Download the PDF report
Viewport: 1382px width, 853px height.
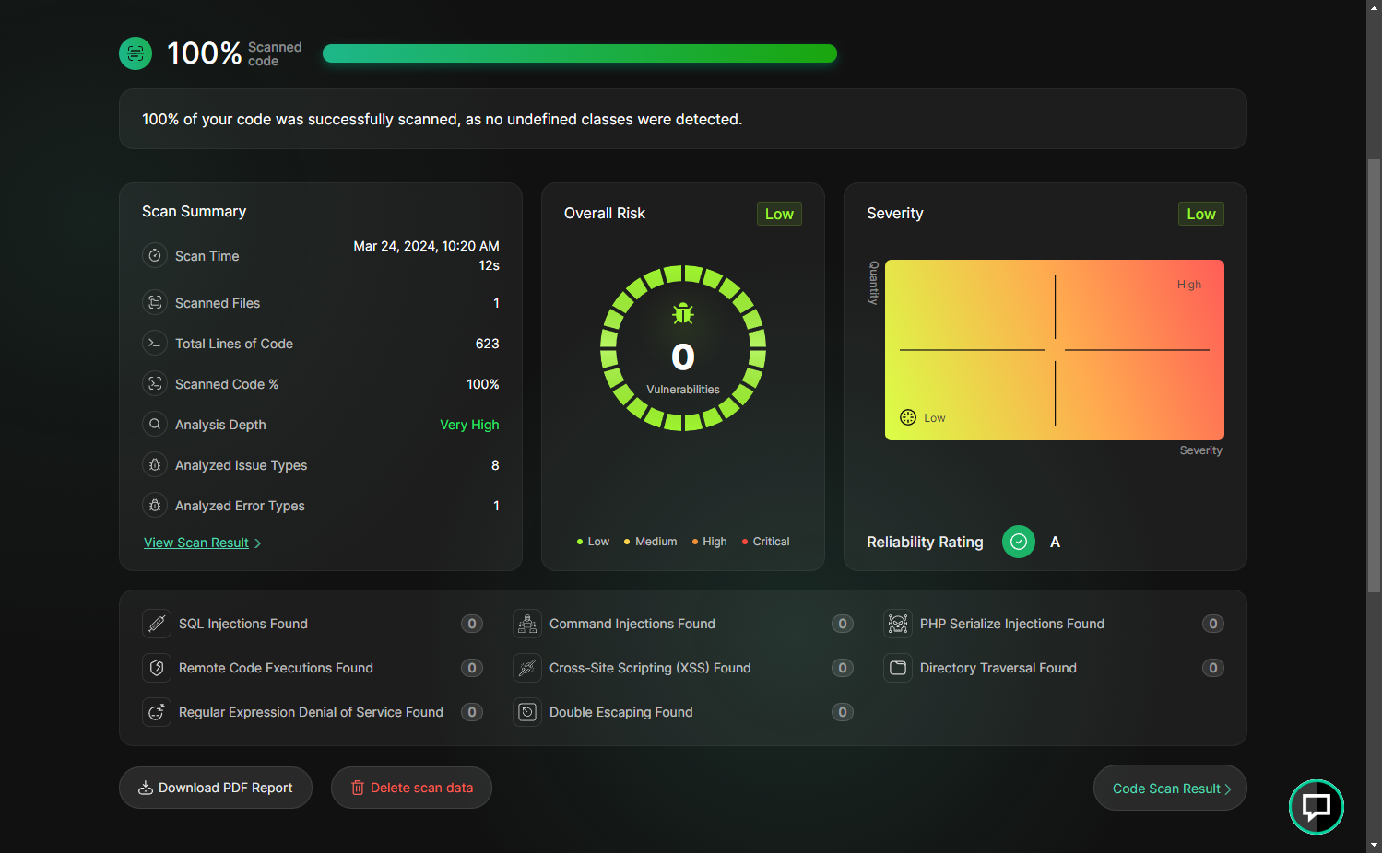[x=216, y=788]
